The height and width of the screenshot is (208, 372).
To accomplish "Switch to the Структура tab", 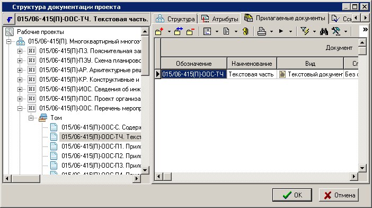I will point(176,19).
